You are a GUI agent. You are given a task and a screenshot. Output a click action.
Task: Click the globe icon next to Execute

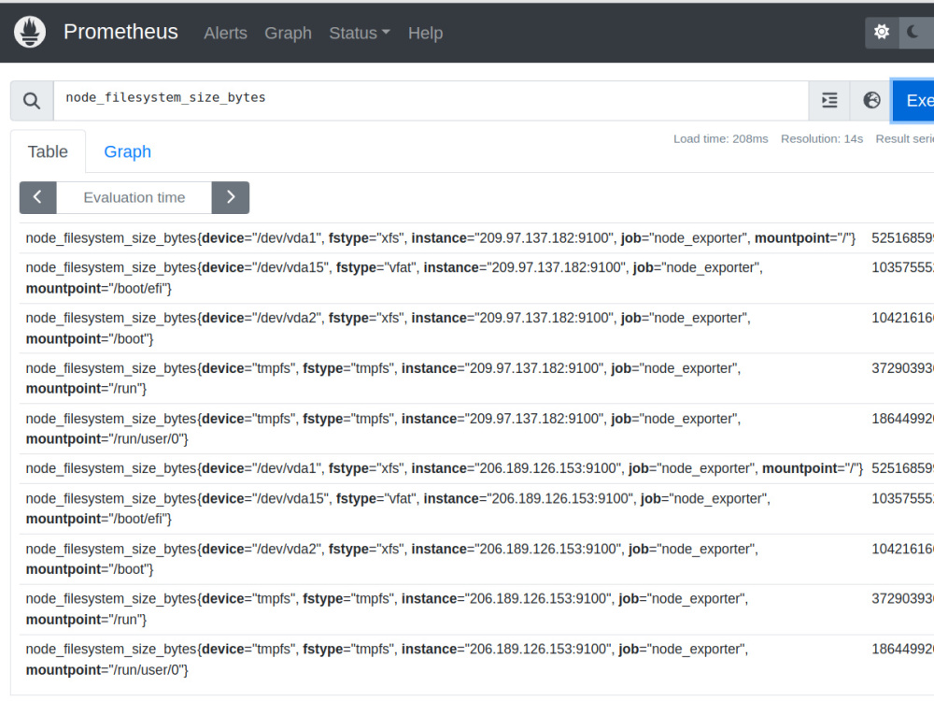pyautogui.click(x=870, y=100)
